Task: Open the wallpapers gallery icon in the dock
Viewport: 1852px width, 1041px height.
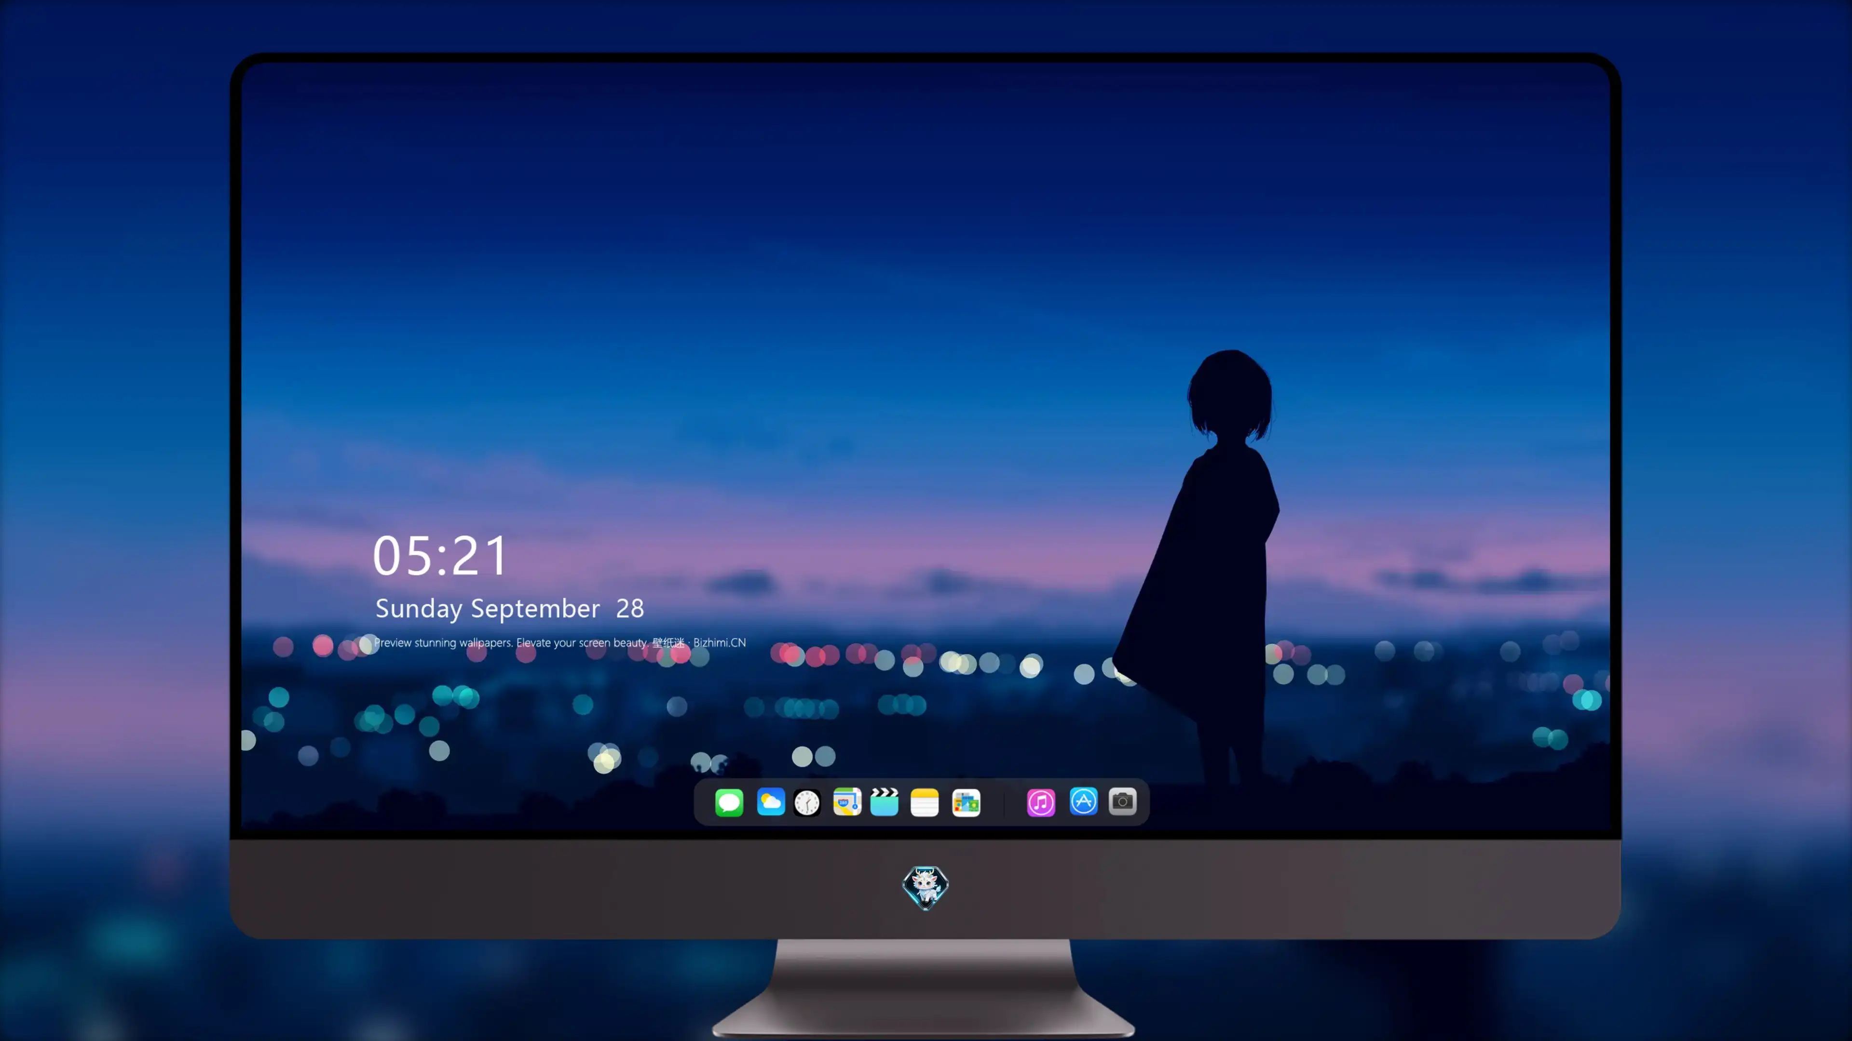Action: [x=966, y=802]
